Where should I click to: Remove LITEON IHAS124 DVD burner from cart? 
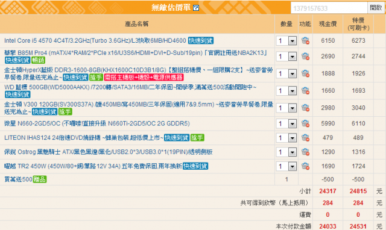click(305, 138)
